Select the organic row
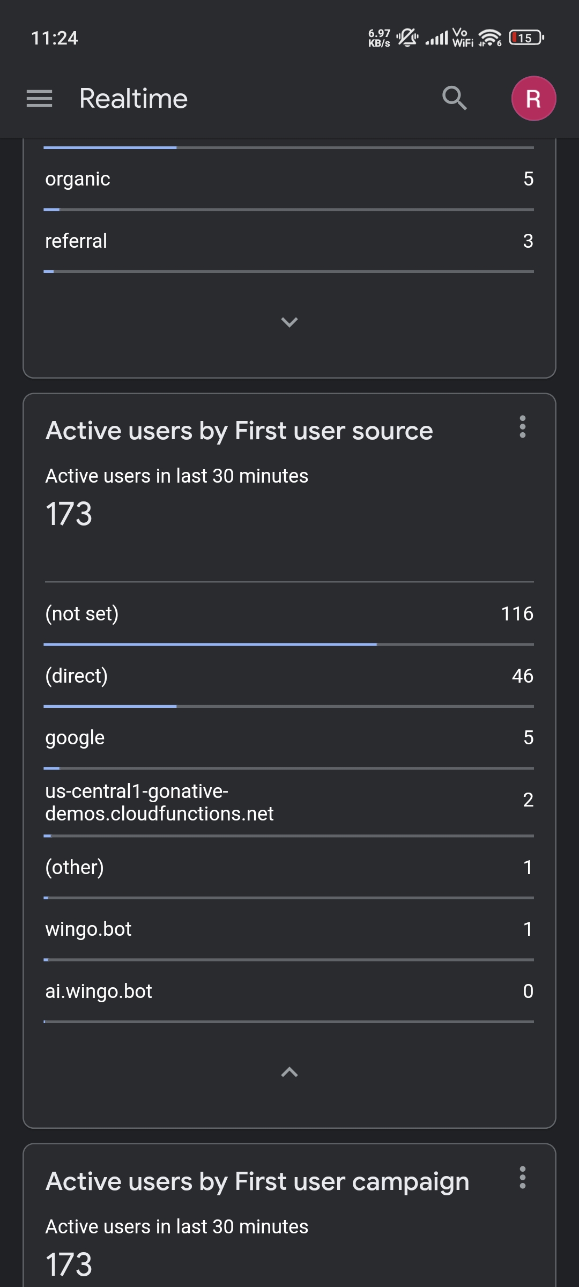This screenshot has height=1287, width=579. 289,179
